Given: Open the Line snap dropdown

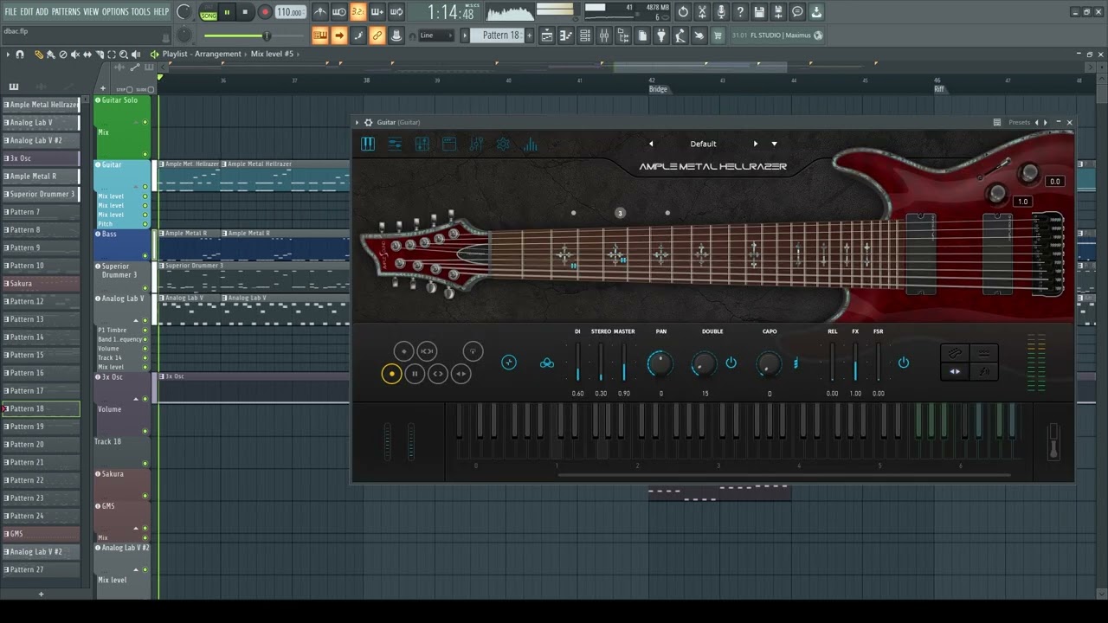Looking at the screenshot, I should point(436,35).
